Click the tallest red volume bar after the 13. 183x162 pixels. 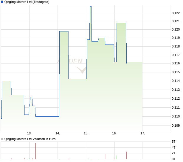tap(36, 151)
